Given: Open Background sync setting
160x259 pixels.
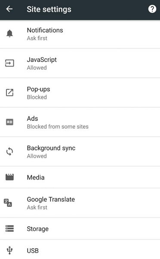Looking at the screenshot, I should tap(80, 152).
